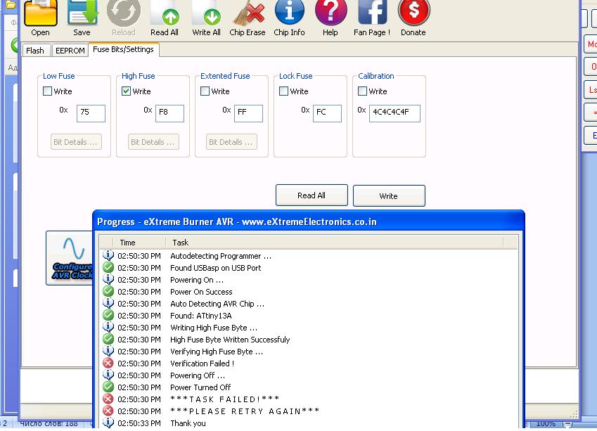The height and width of the screenshot is (431, 597).
Task: Open the Configure AVR Clock tool
Action: click(x=70, y=257)
